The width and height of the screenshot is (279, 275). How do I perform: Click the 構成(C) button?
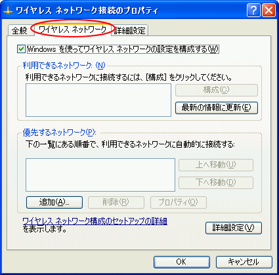click(x=217, y=90)
